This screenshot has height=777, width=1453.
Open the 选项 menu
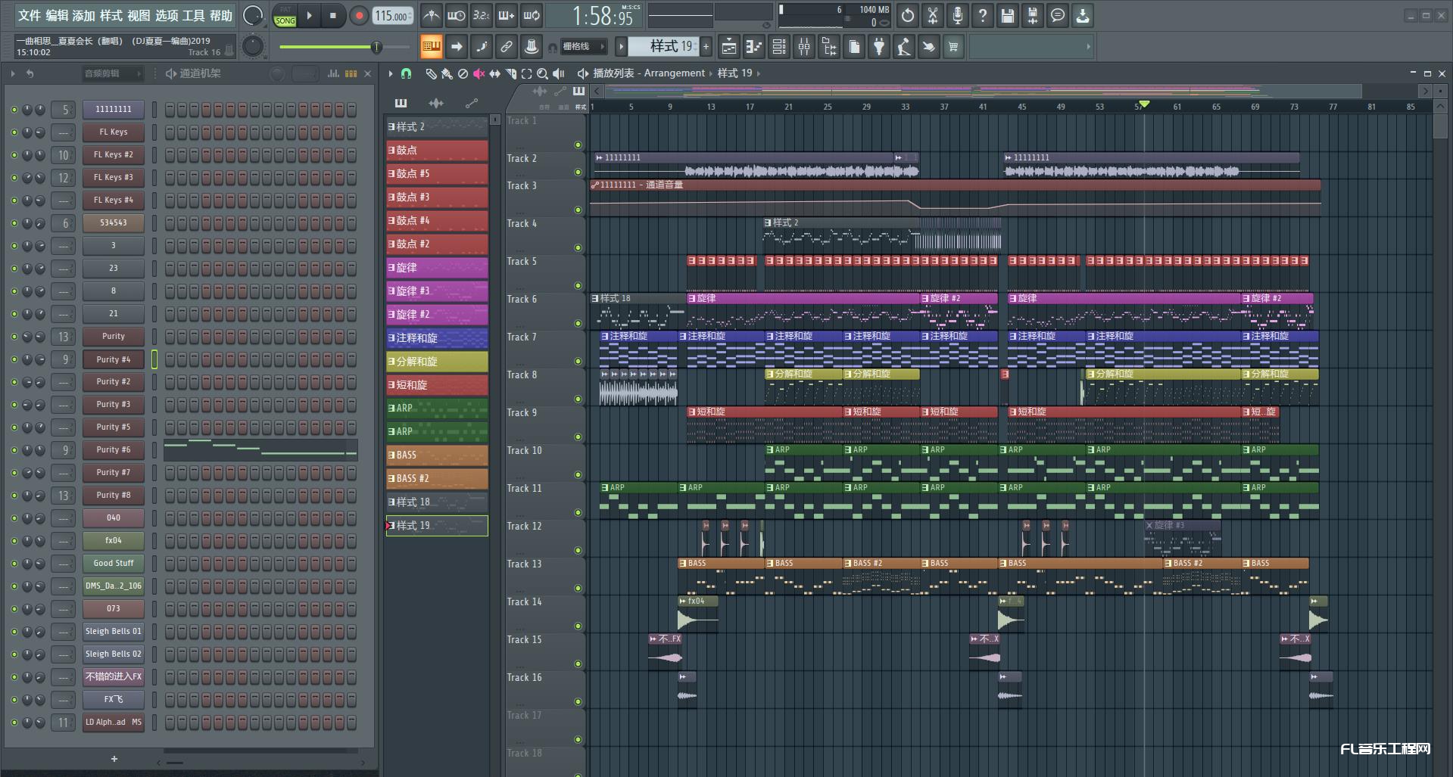pos(167,15)
